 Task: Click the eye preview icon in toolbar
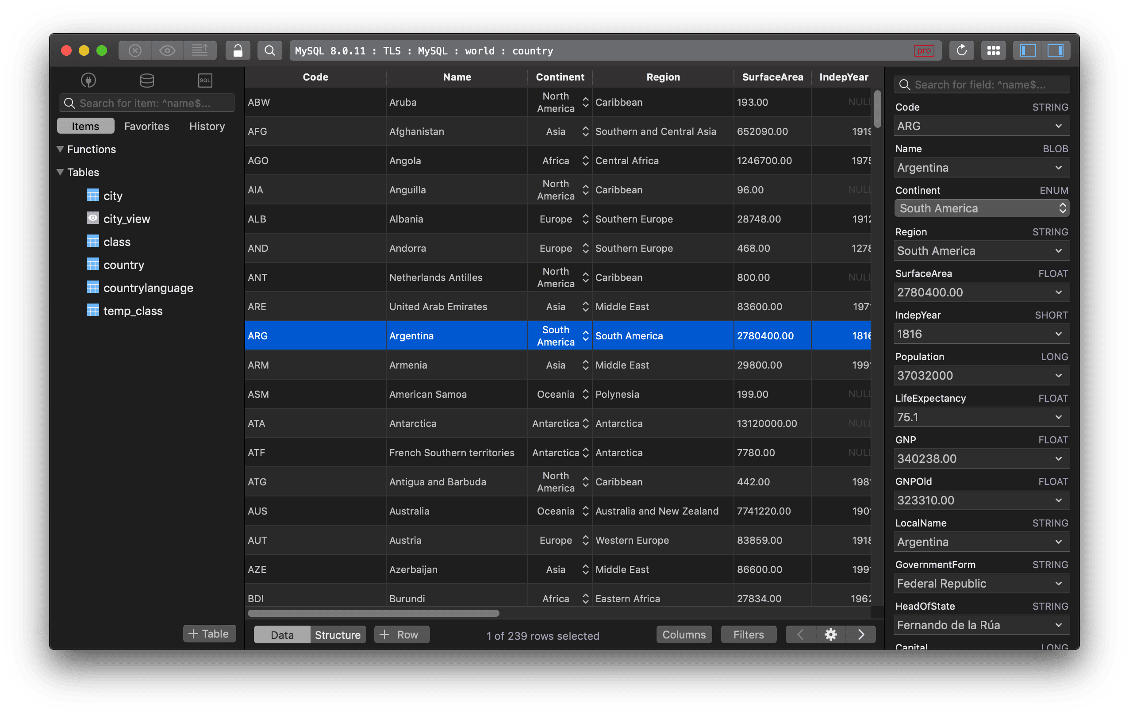tap(167, 50)
